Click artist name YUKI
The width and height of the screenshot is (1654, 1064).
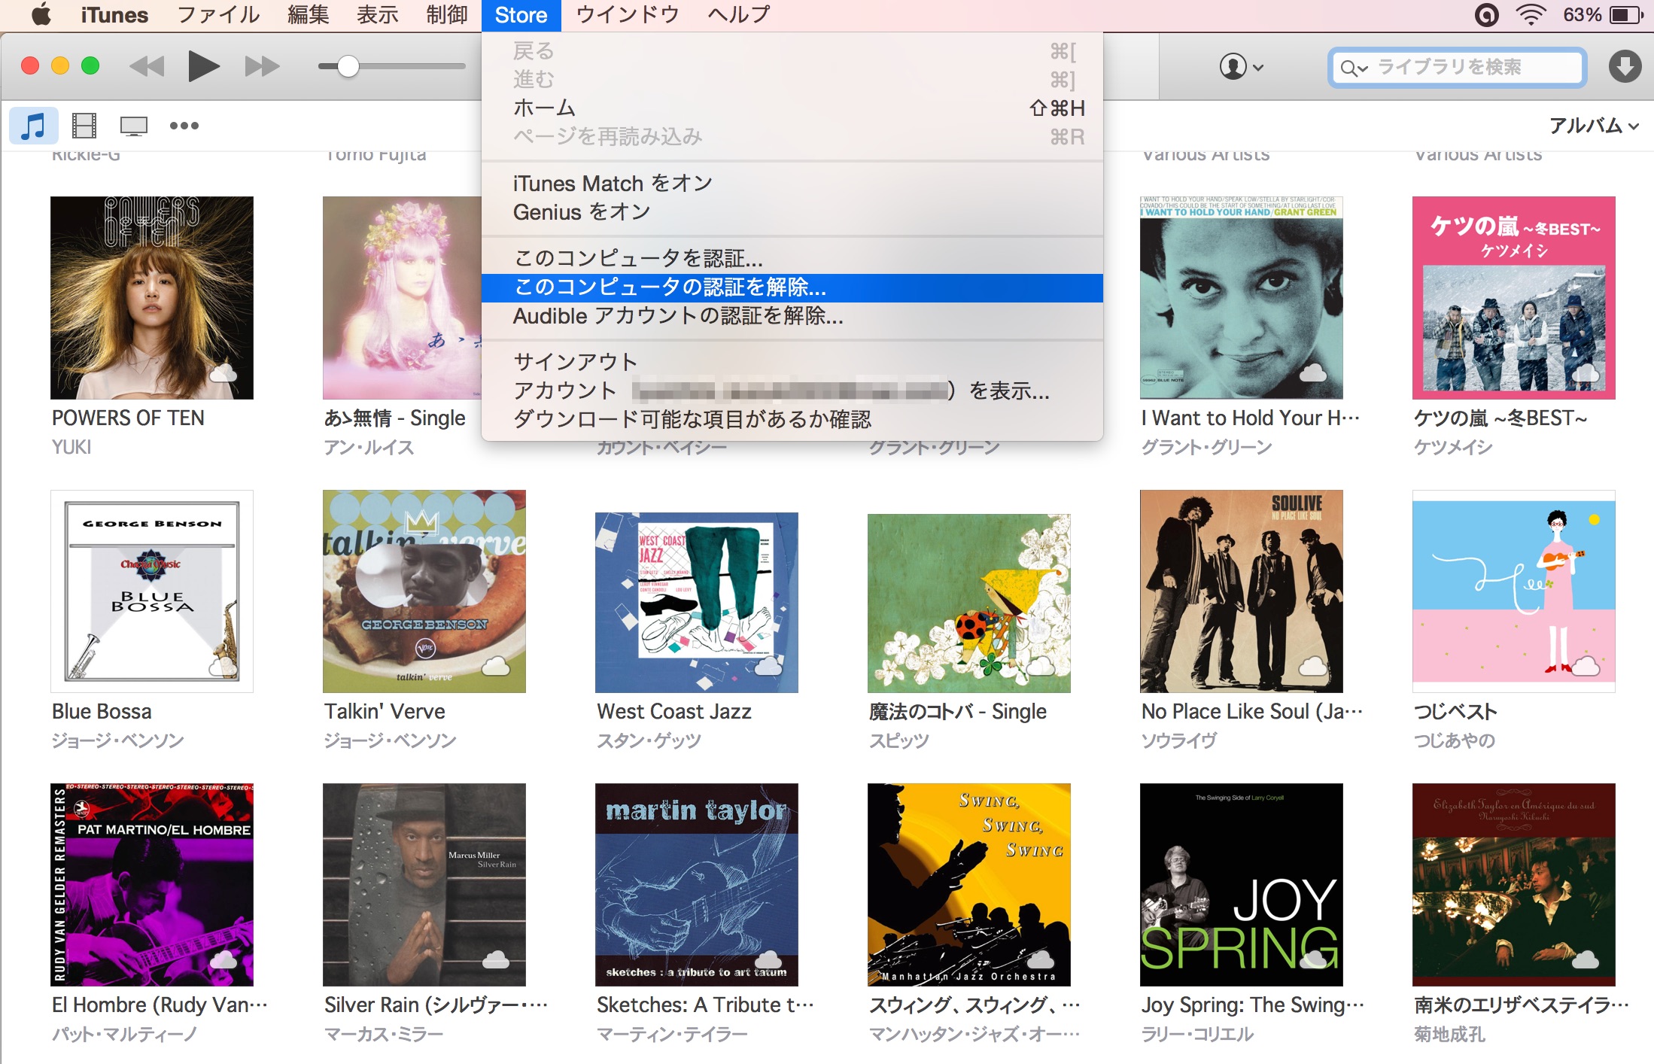tap(71, 447)
